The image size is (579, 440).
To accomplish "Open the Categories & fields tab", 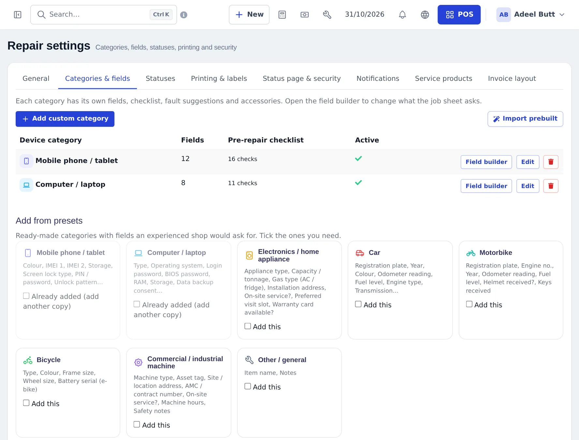I will tap(97, 79).
